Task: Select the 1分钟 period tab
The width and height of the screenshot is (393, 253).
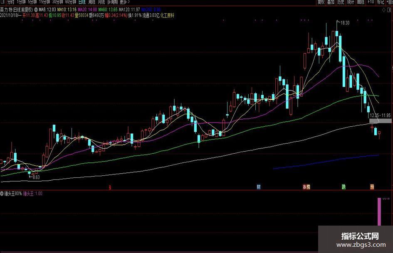Action: click(21, 2)
